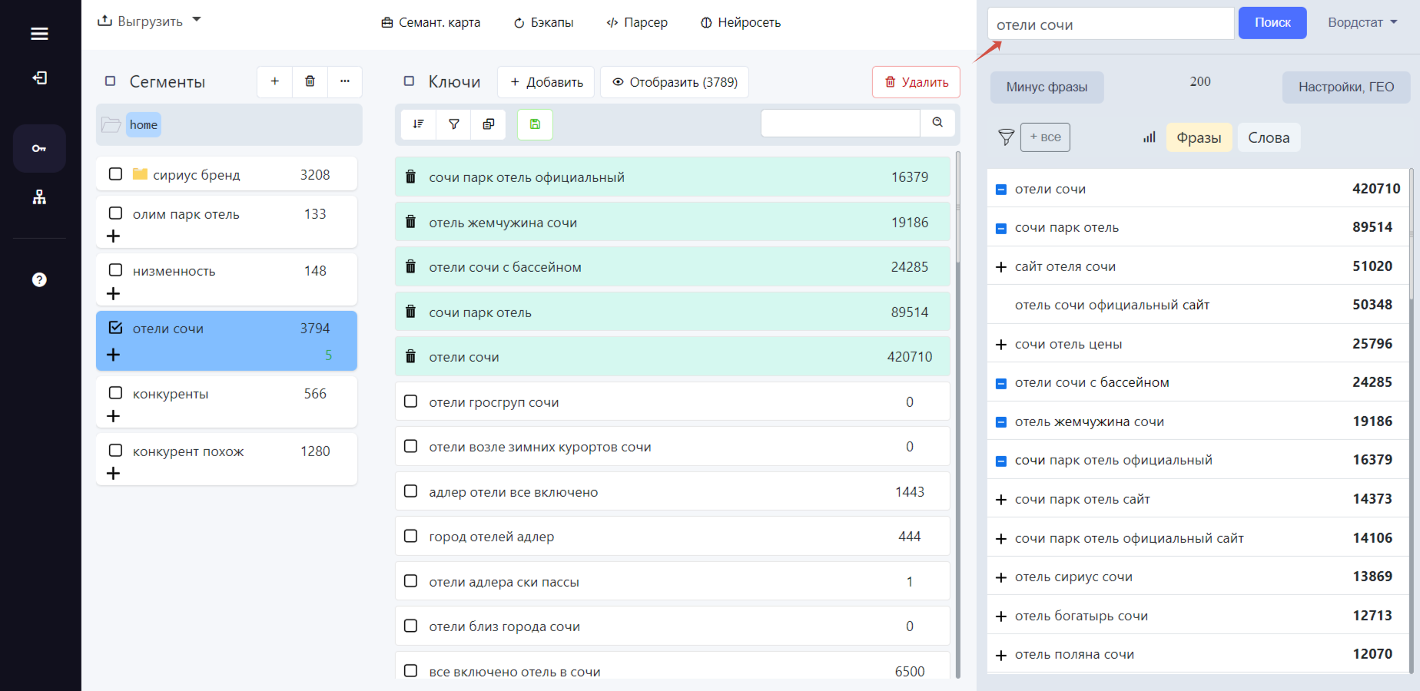The width and height of the screenshot is (1420, 691).
Task: Delete key отель жемчужина сочи via trash
Action: [x=411, y=223]
